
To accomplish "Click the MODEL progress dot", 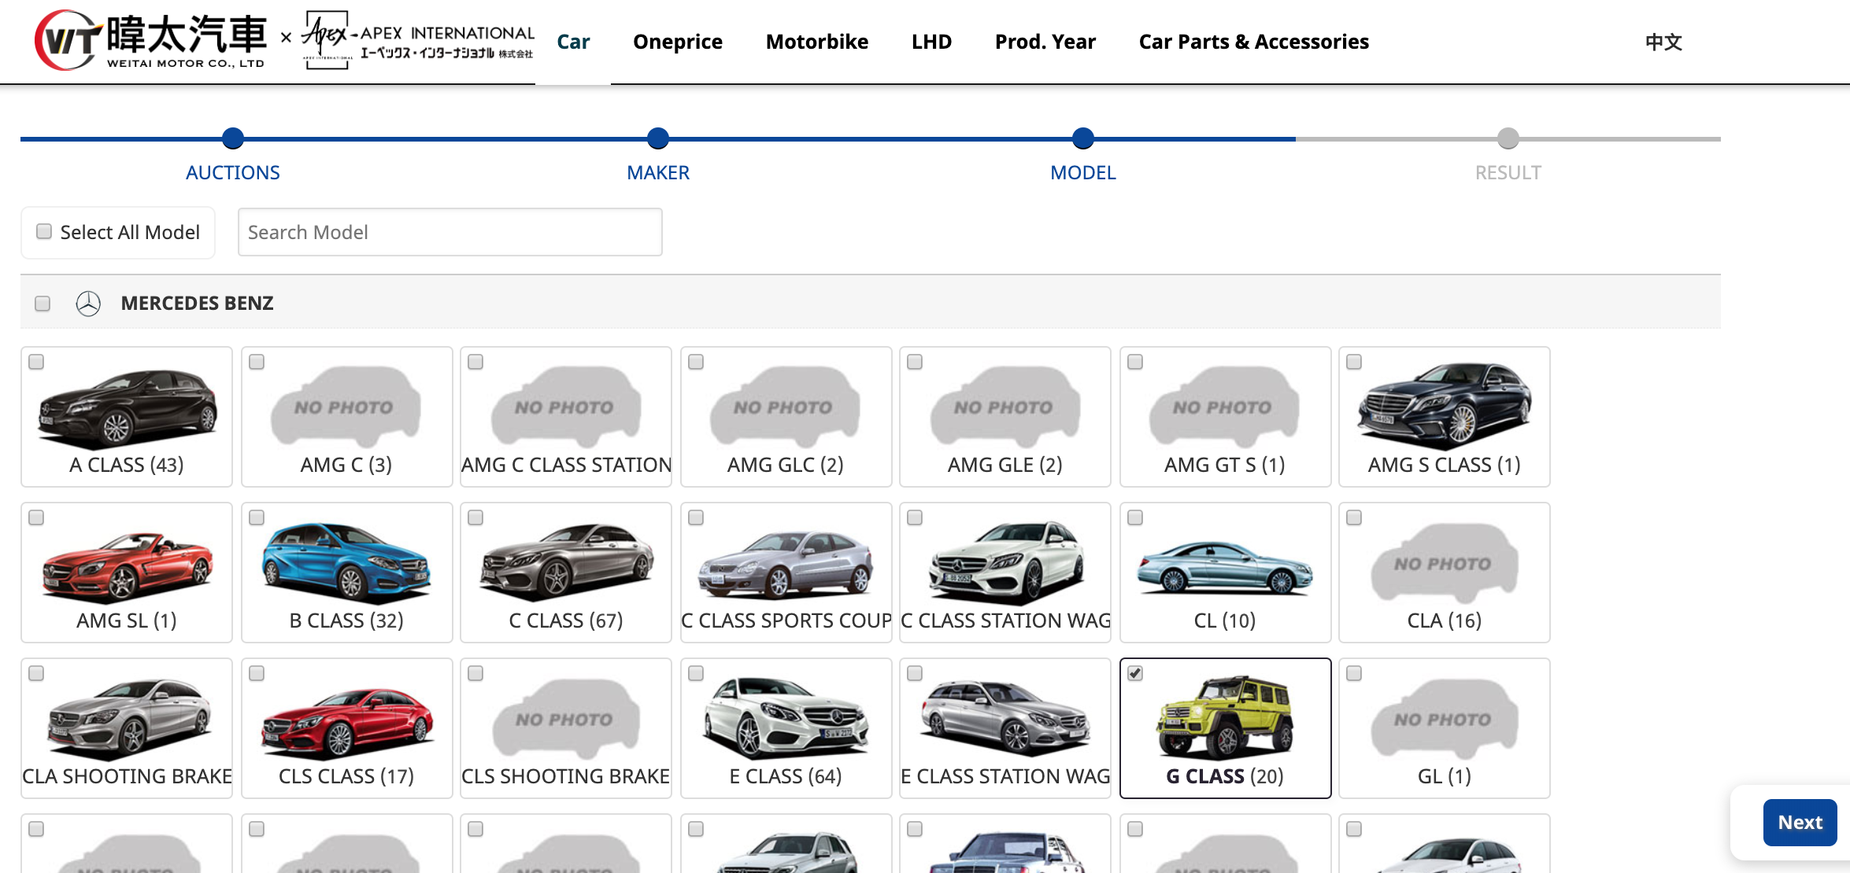I will point(1083,138).
